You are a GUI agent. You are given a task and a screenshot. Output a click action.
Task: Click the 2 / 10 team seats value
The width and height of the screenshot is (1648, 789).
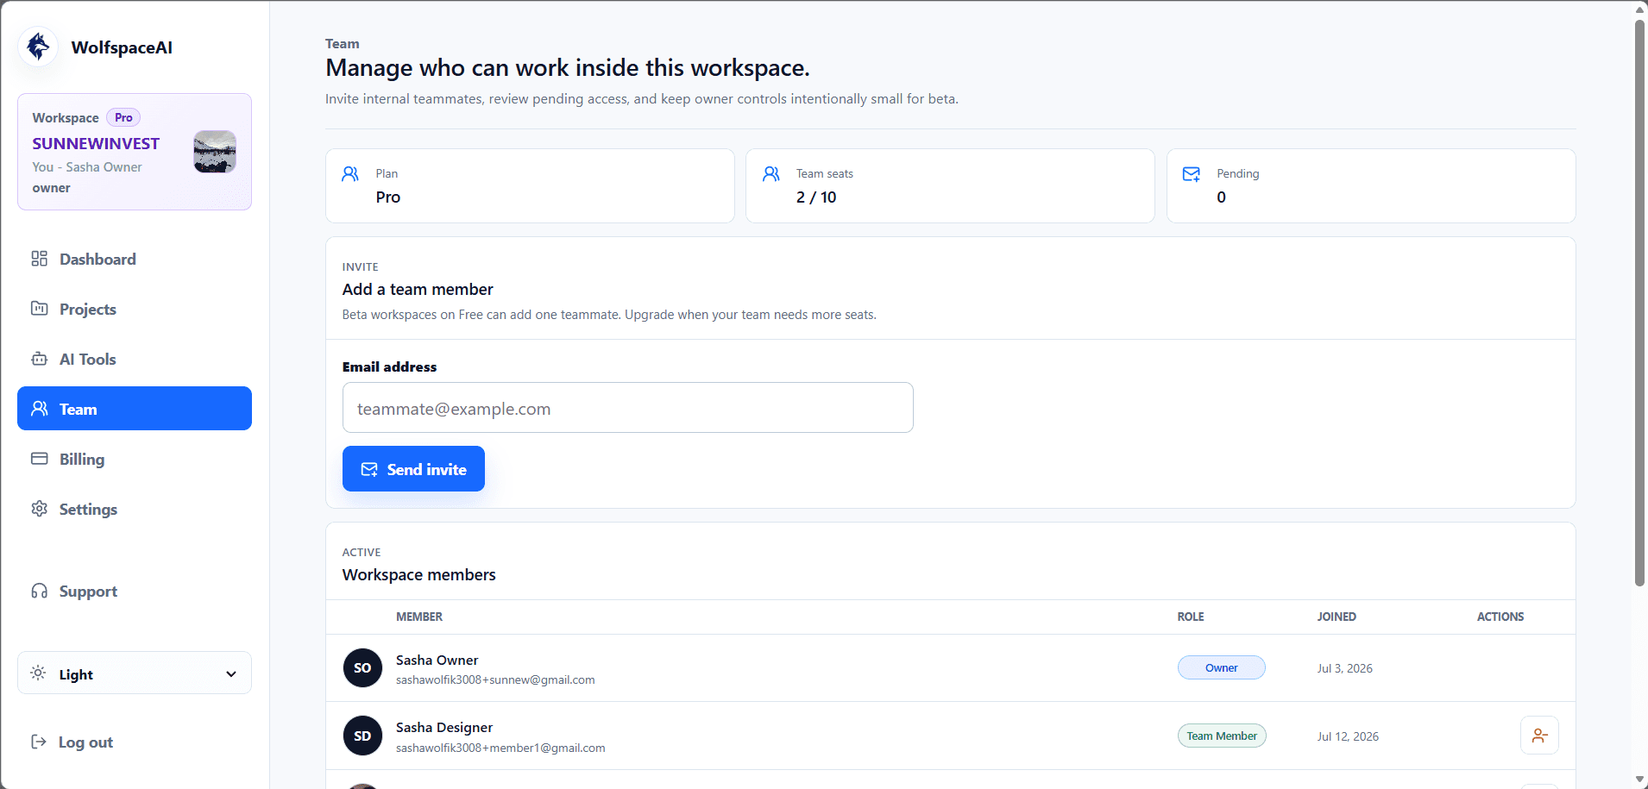point(816,197)
